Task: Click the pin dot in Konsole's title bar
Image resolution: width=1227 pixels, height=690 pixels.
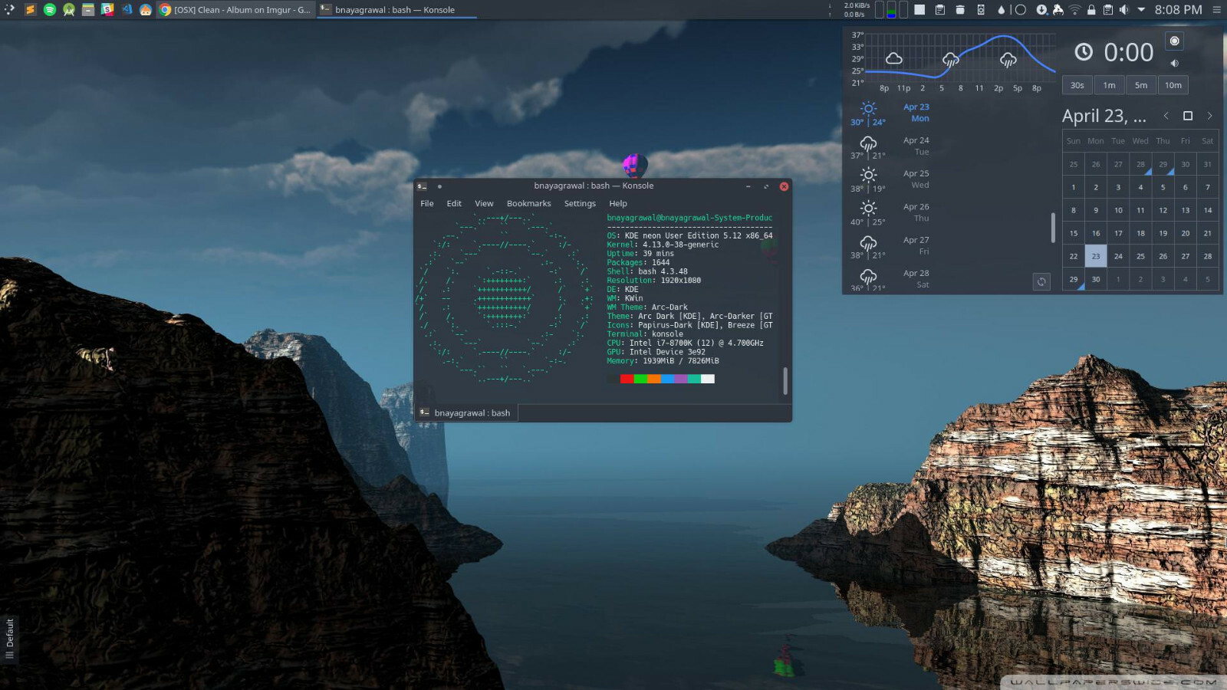Action: [439, 186]
